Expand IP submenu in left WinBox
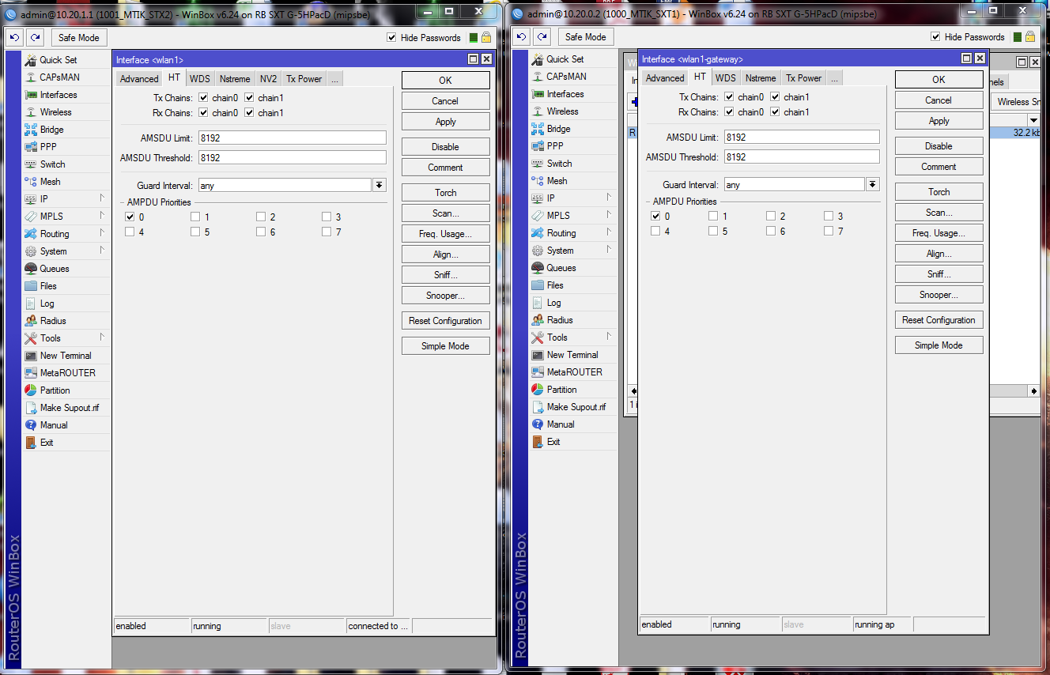The image size is (1050, 675). [102, 198]
